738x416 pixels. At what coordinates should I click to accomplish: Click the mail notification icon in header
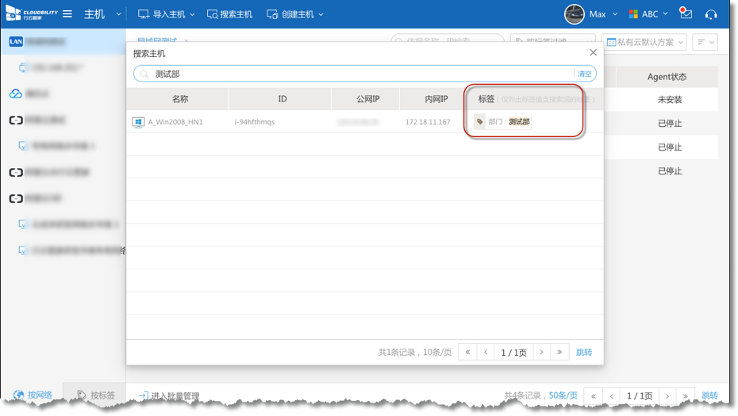tap(686, 14)
